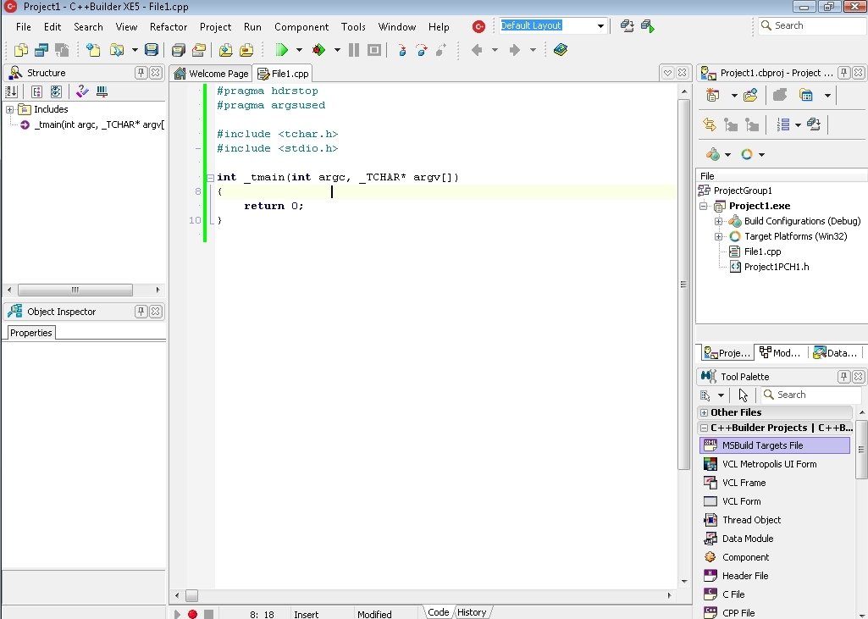Viewport: 868px width, 619px height.
Task: Click the Add New Project icon in Project Manager
Action: click(x=712, y=95)
